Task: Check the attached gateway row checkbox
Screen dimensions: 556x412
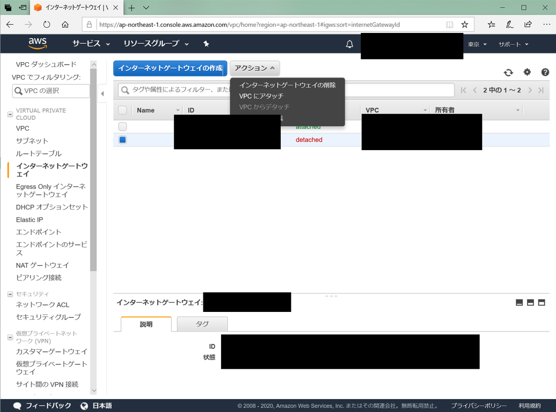Action: tap(122, 126)
